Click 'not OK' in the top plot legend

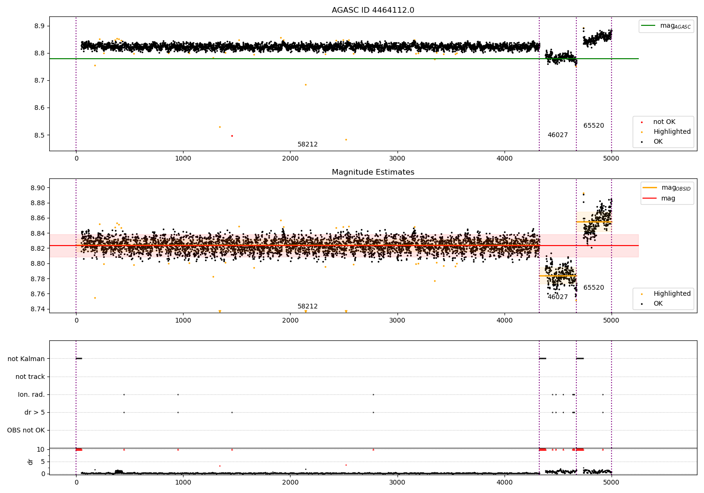pyautogui.click(x=664, y=122)
